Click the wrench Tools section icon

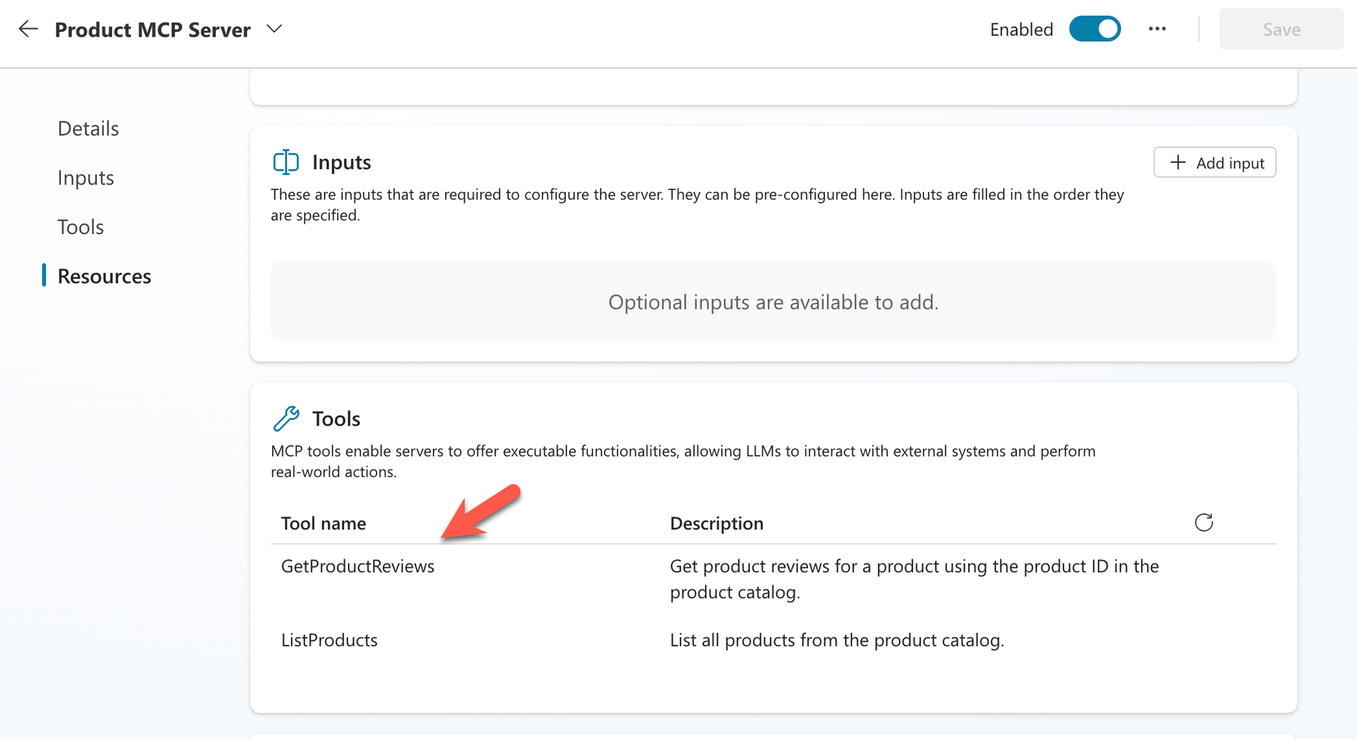click(286, 419)
